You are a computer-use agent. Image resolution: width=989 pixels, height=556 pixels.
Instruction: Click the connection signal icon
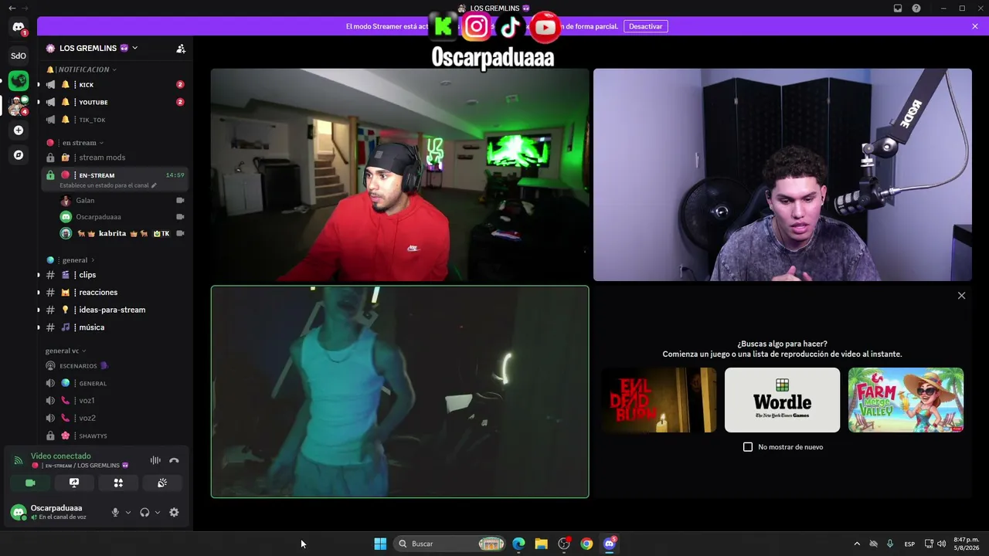coord(19,460)
